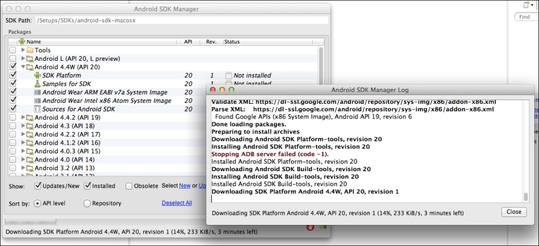Image resolution: width=539 pixels, height=246 pixels.
Task: Expand the Android L (API 20, L preview) node
Action: [23, 59]
